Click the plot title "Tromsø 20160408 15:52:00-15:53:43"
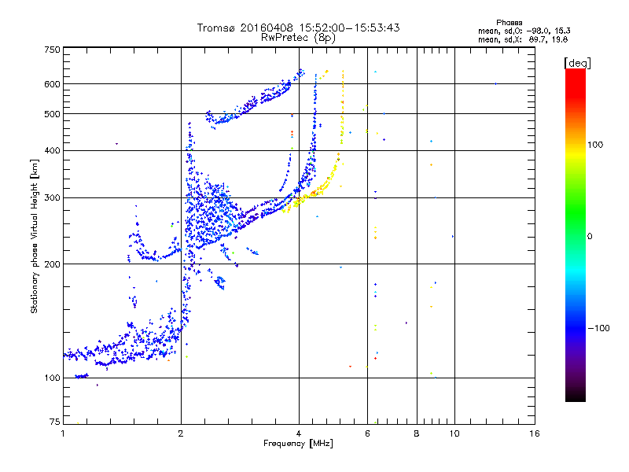This screenshot has height=472, width=629. (x=298, y=28)
